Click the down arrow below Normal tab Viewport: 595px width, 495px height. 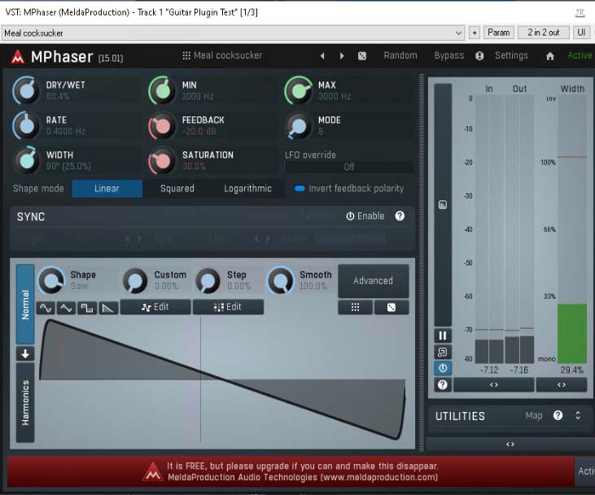[25, 354]
